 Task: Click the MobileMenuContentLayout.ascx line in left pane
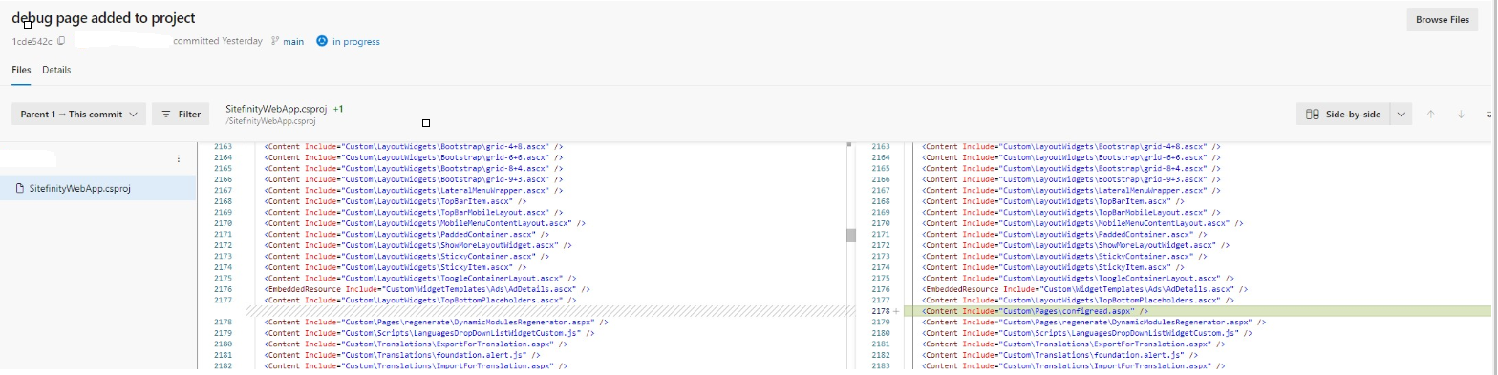[425, 223]
